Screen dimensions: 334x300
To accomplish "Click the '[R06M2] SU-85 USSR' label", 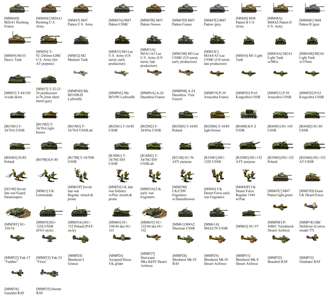I will (x=311, y=128).
